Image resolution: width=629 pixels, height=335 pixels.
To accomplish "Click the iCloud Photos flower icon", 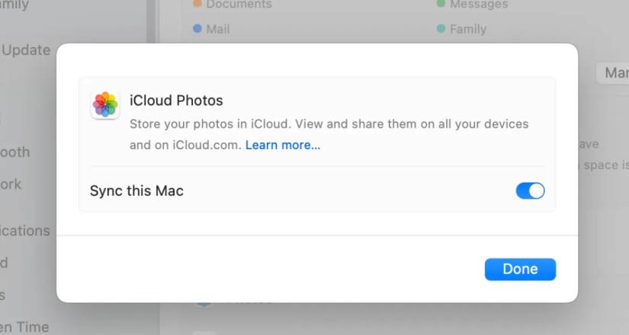I will [105, 104].
